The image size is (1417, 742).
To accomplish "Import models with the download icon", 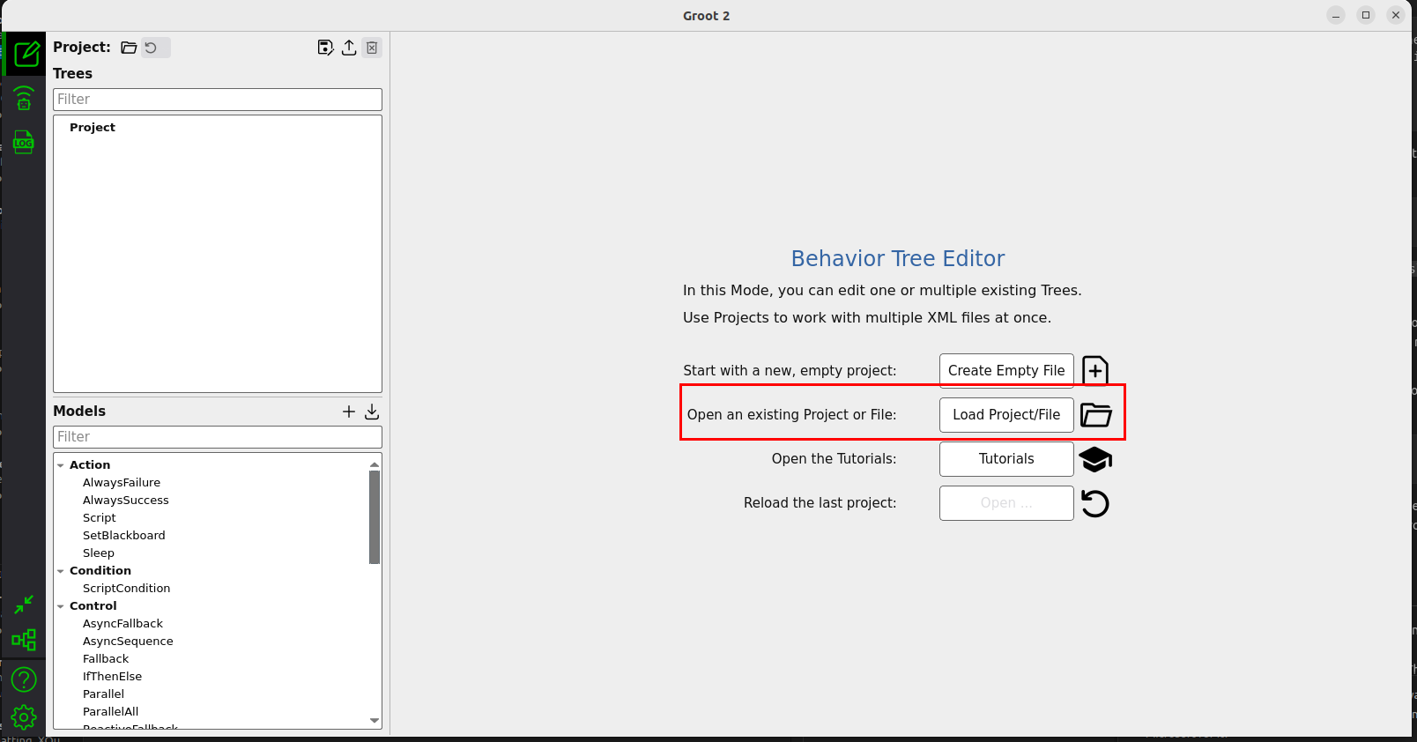I will pos(372,412).
